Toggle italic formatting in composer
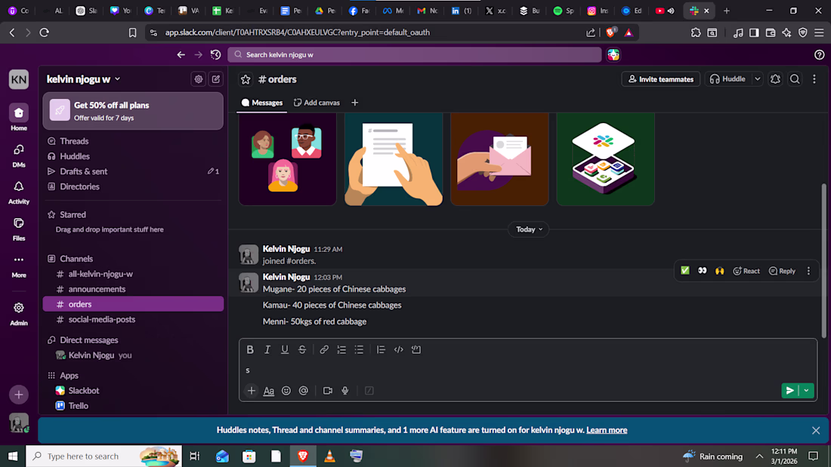This screenshot has height=467, width=831. coord(267,349)
